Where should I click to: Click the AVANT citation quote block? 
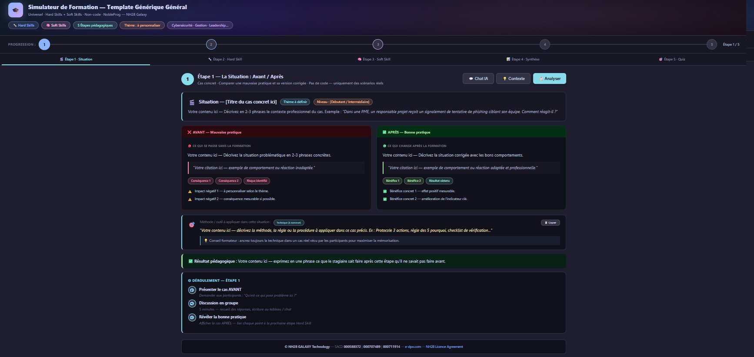click(276, 168)
